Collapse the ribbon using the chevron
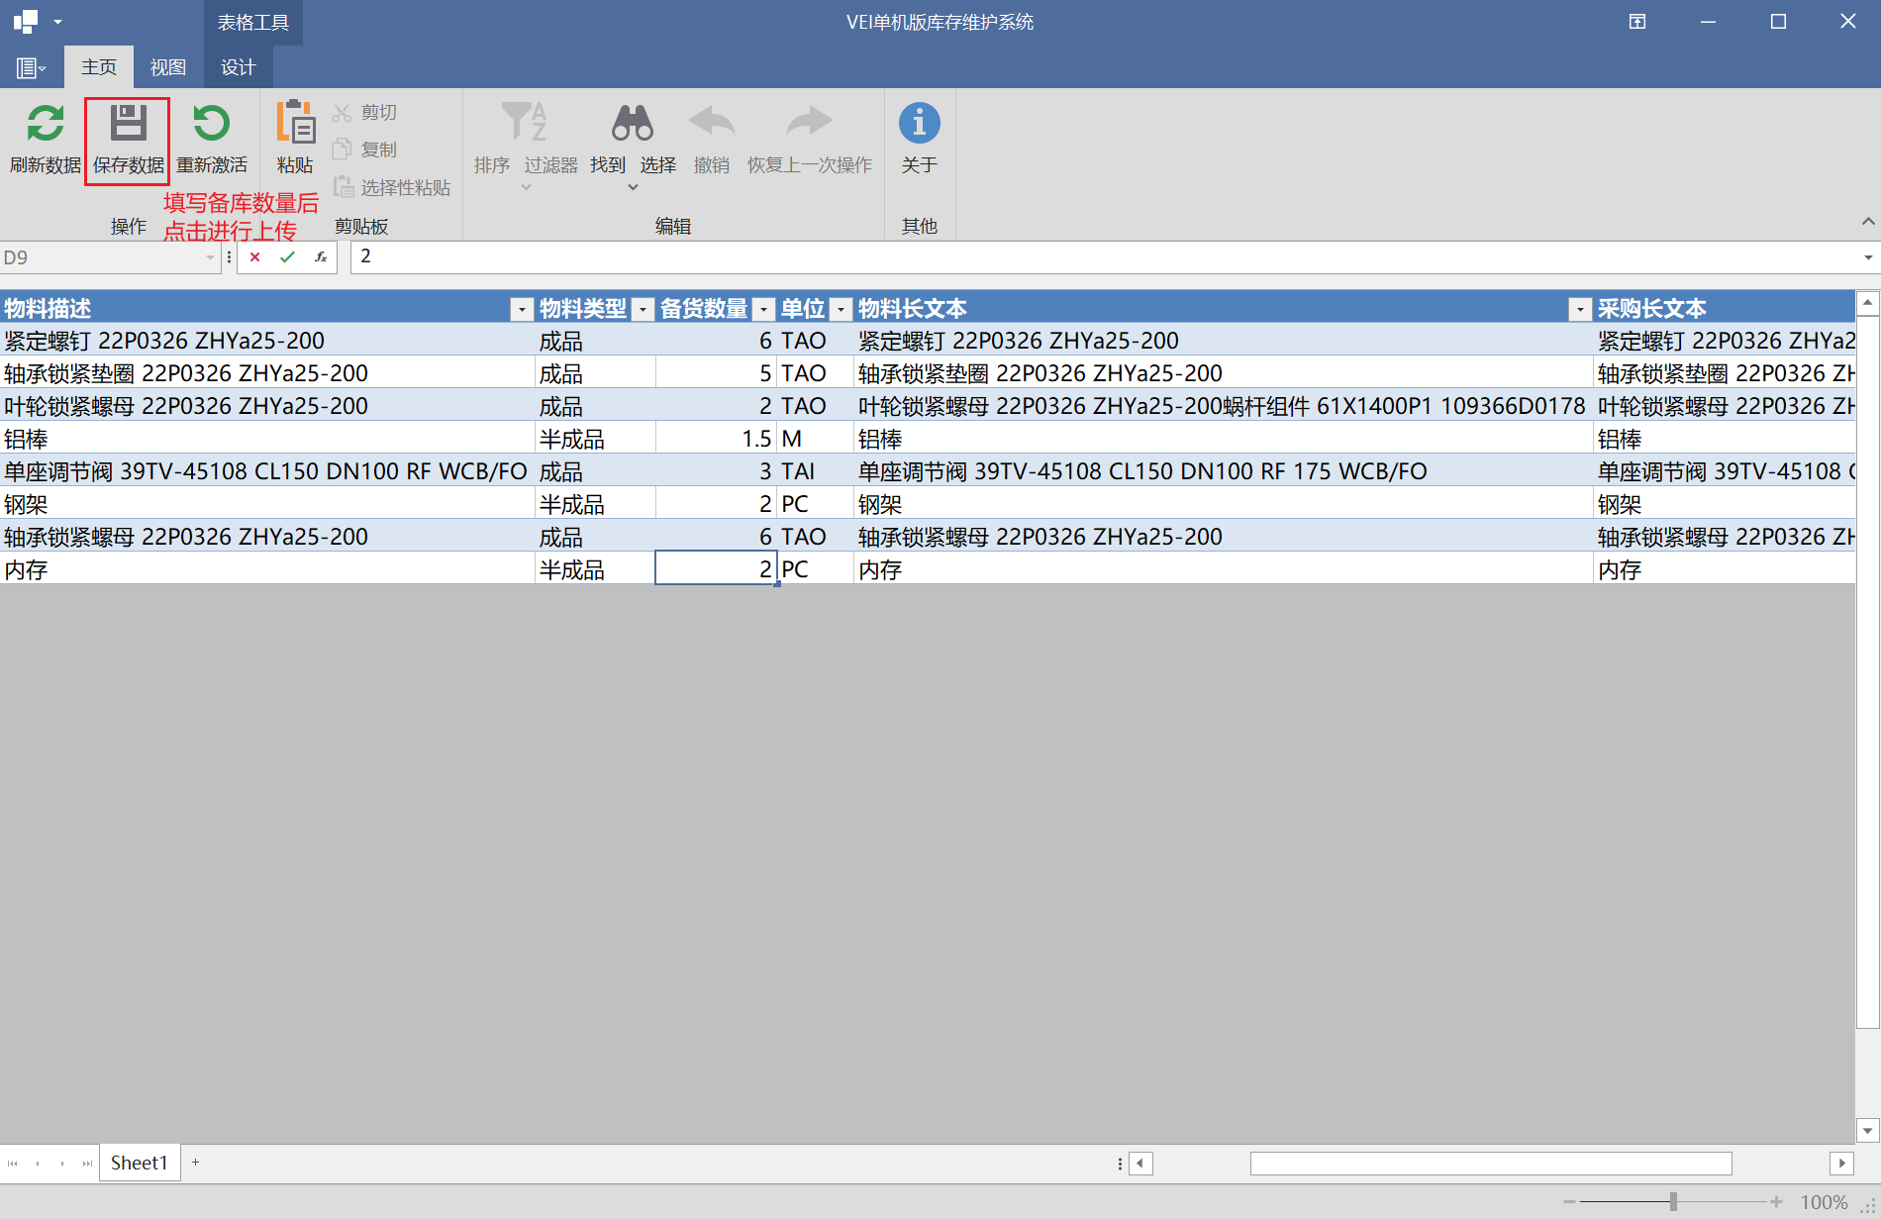This screenshot has width=1881, height=1219. 1867,222
